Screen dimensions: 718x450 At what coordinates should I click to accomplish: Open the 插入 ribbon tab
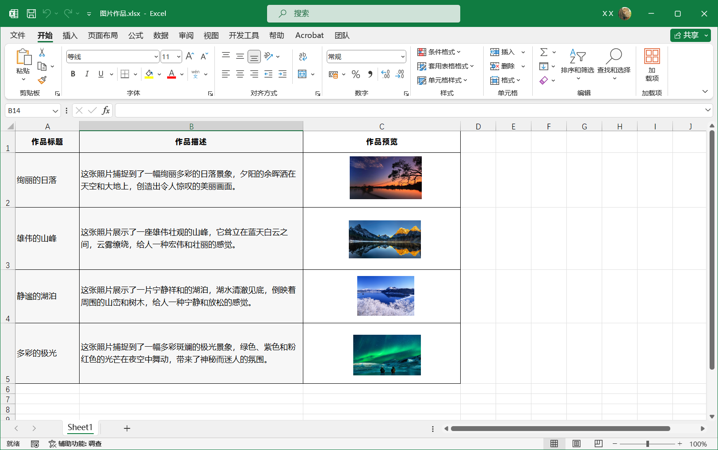(70, 35)
